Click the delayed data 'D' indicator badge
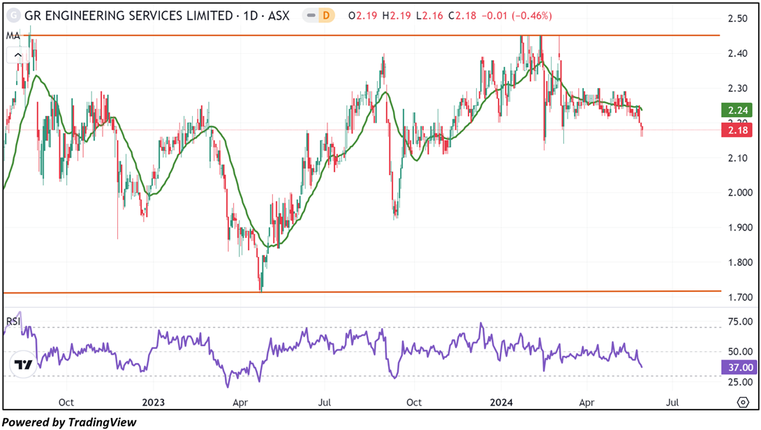 326,16
